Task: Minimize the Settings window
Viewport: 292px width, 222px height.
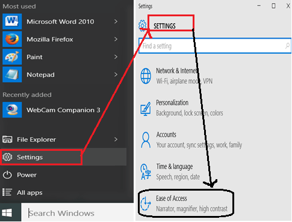Action: pos(259,6)
